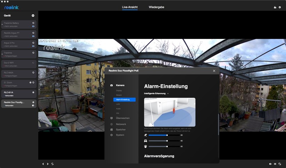
Task: Enter fullscreen with bottom-right expand icon
Action: coord(280,164)
